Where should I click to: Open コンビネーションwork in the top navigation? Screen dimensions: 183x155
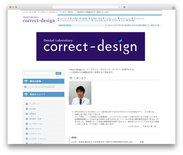point(67,21)
